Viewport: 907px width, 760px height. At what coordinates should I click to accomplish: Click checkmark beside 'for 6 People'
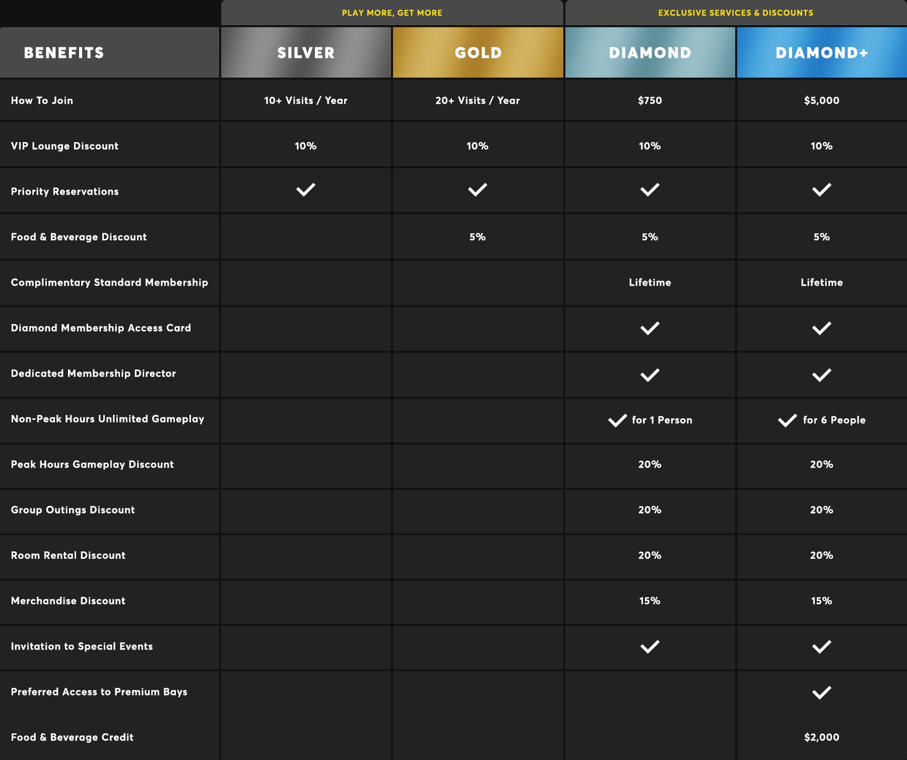coord(787,420)
